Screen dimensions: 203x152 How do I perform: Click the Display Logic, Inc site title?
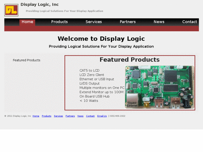point(40,4)
